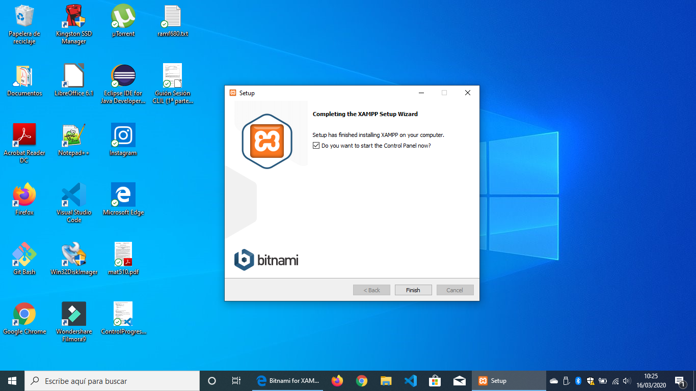
Task: Select the Instagram desktop icon
Action: click(x=123, y=140)
